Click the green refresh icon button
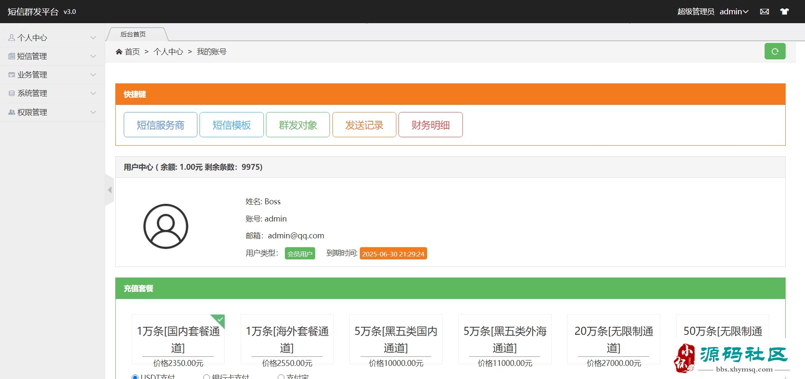This screenshot has width=805, height=379. click(775, 51)
